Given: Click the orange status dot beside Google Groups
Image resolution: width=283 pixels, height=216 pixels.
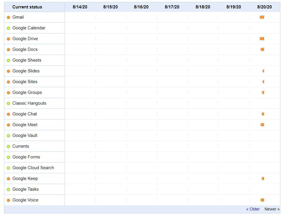Looking at the screenshot, I should (8, 93).
